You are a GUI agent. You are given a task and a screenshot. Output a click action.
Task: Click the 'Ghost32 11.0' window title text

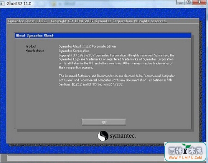(19, 4)
